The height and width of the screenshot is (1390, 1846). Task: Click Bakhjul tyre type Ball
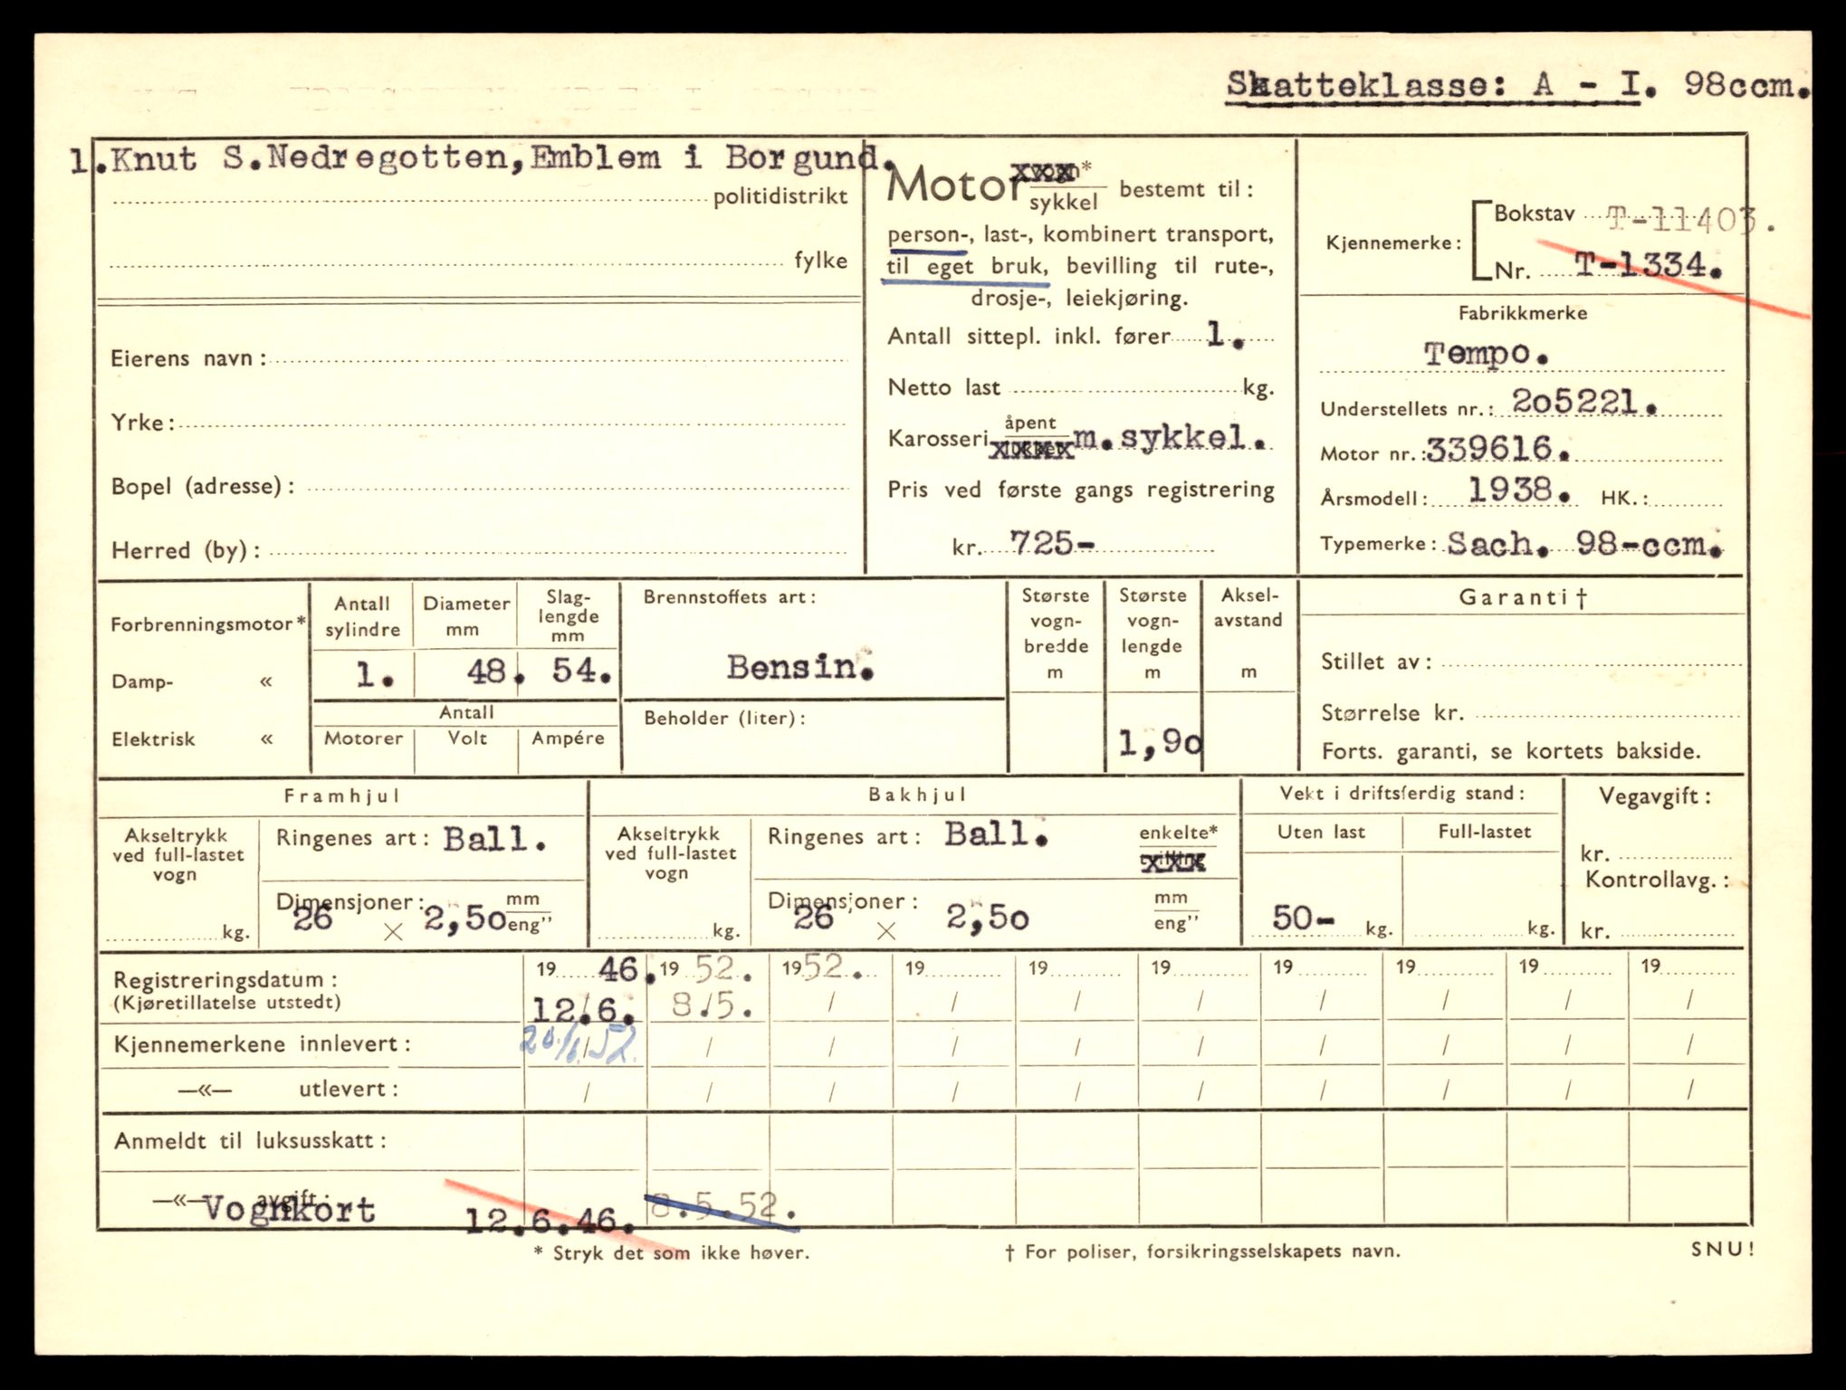coord(996,834)
